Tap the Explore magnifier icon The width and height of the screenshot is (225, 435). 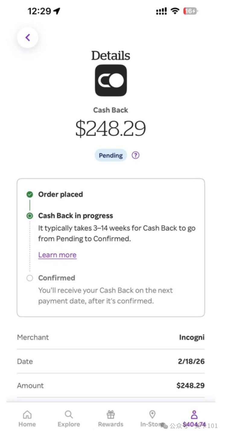click(69, 414)
